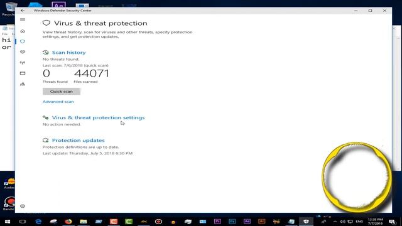The width and height of the screenshot is (402, 226).
Task: Click 'No threats found.' text
Action: 61,59
